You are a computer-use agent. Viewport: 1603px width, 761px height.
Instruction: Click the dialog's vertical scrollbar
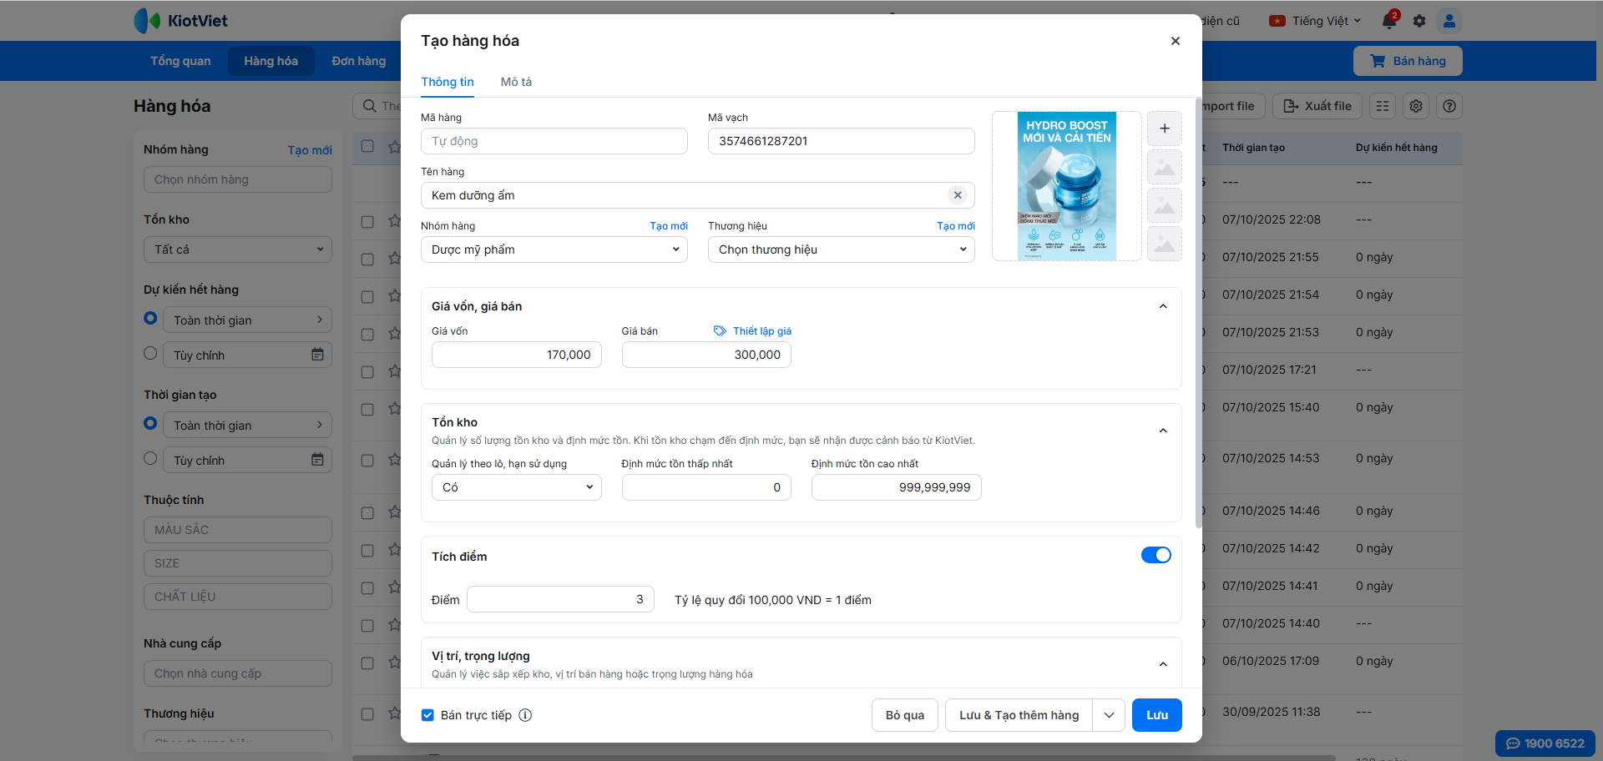[x=1198, y=334]
